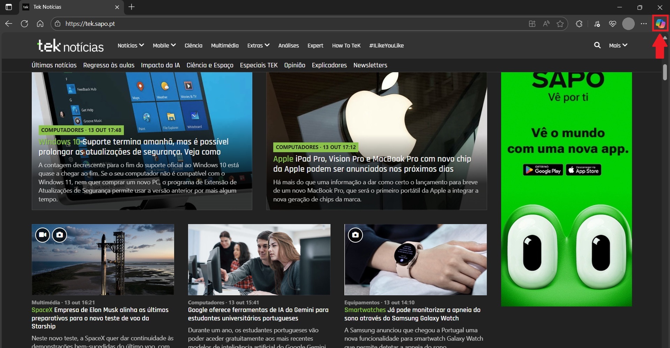
Task: Click the Google Play download button
Action: pos(543,170)
